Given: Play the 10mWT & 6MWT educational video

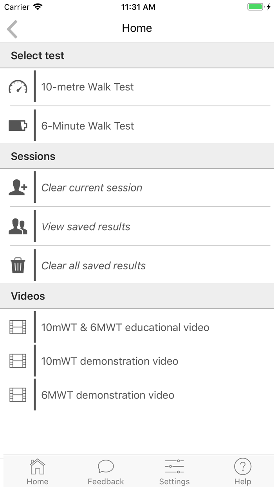Looking at the screenshot, I should coord(125,327).
